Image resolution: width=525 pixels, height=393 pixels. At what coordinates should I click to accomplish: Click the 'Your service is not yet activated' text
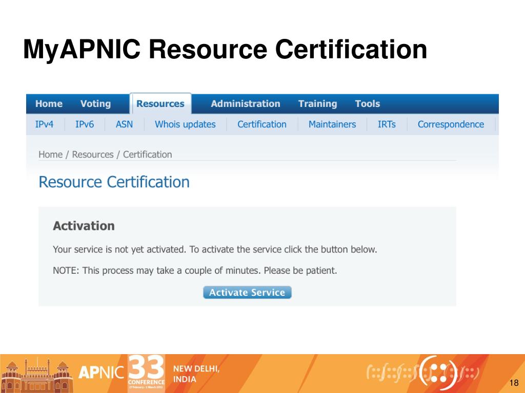(215, 250)
